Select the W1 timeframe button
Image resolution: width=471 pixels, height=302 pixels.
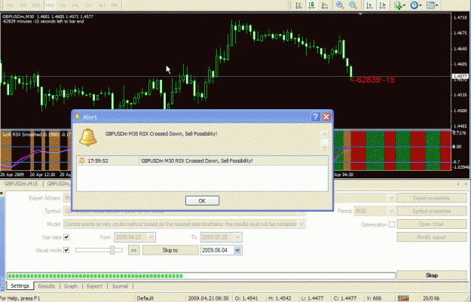click(102, 5)
